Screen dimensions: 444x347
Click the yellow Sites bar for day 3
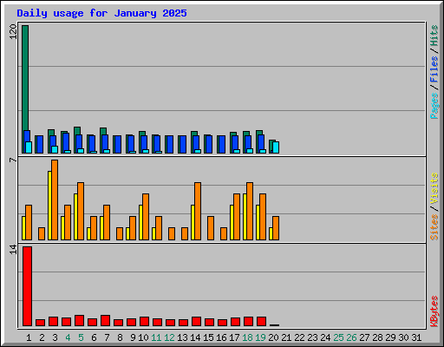tap(49, 206)
